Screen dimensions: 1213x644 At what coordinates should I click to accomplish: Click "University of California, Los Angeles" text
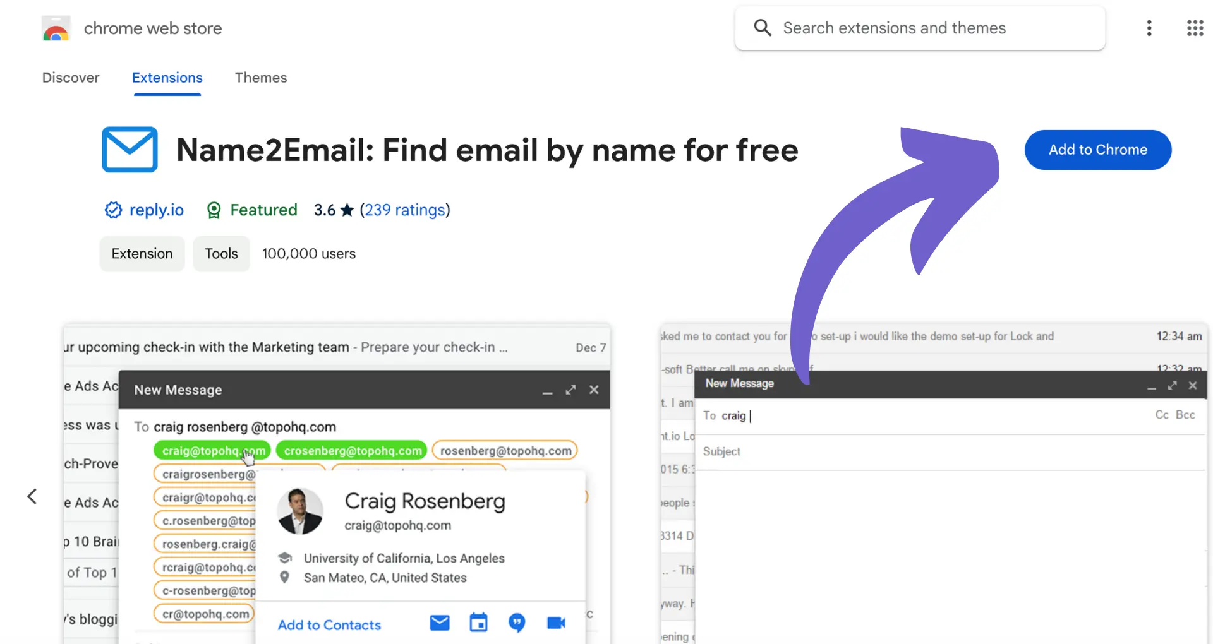(404, 558)
